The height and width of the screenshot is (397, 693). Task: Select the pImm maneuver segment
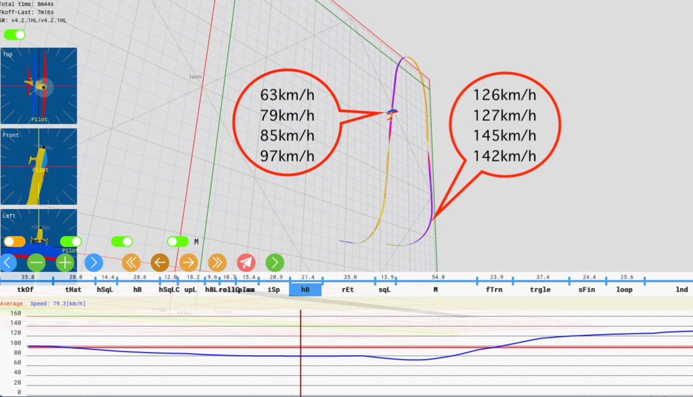[x=248, y=289]
